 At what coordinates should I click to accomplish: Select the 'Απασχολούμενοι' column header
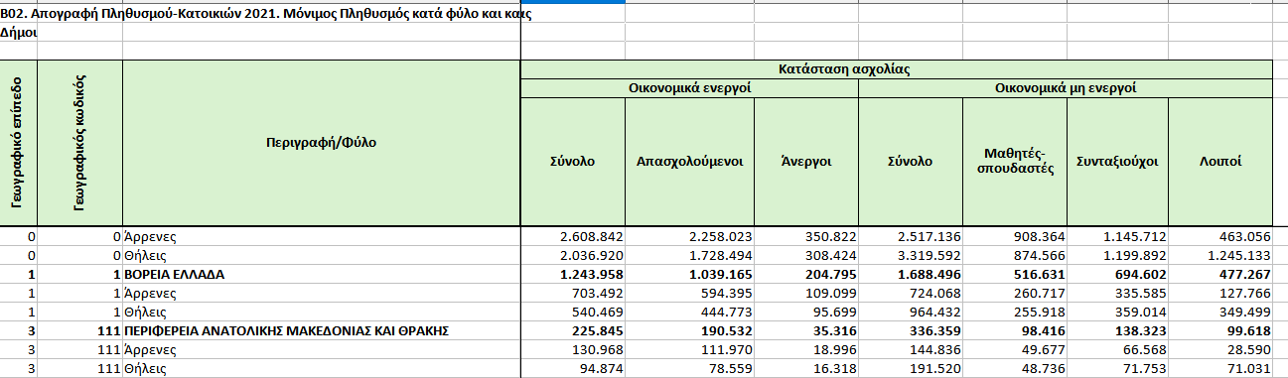point(690,162)
